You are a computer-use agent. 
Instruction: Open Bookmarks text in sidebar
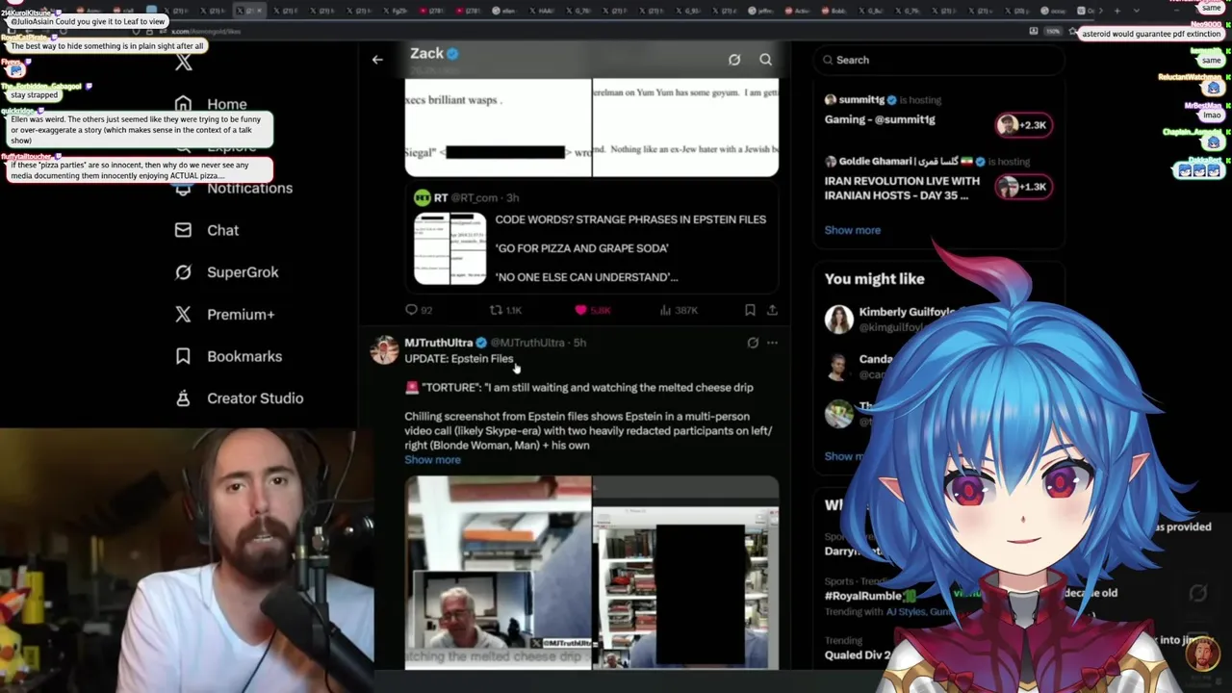pyautogui.click(x=244, y=356)
